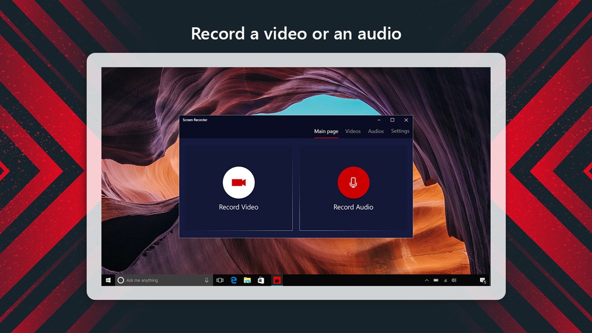Open the Action Center from the system tray
The height and width of the screenshot is (333, 592).
tap(482, 280)
